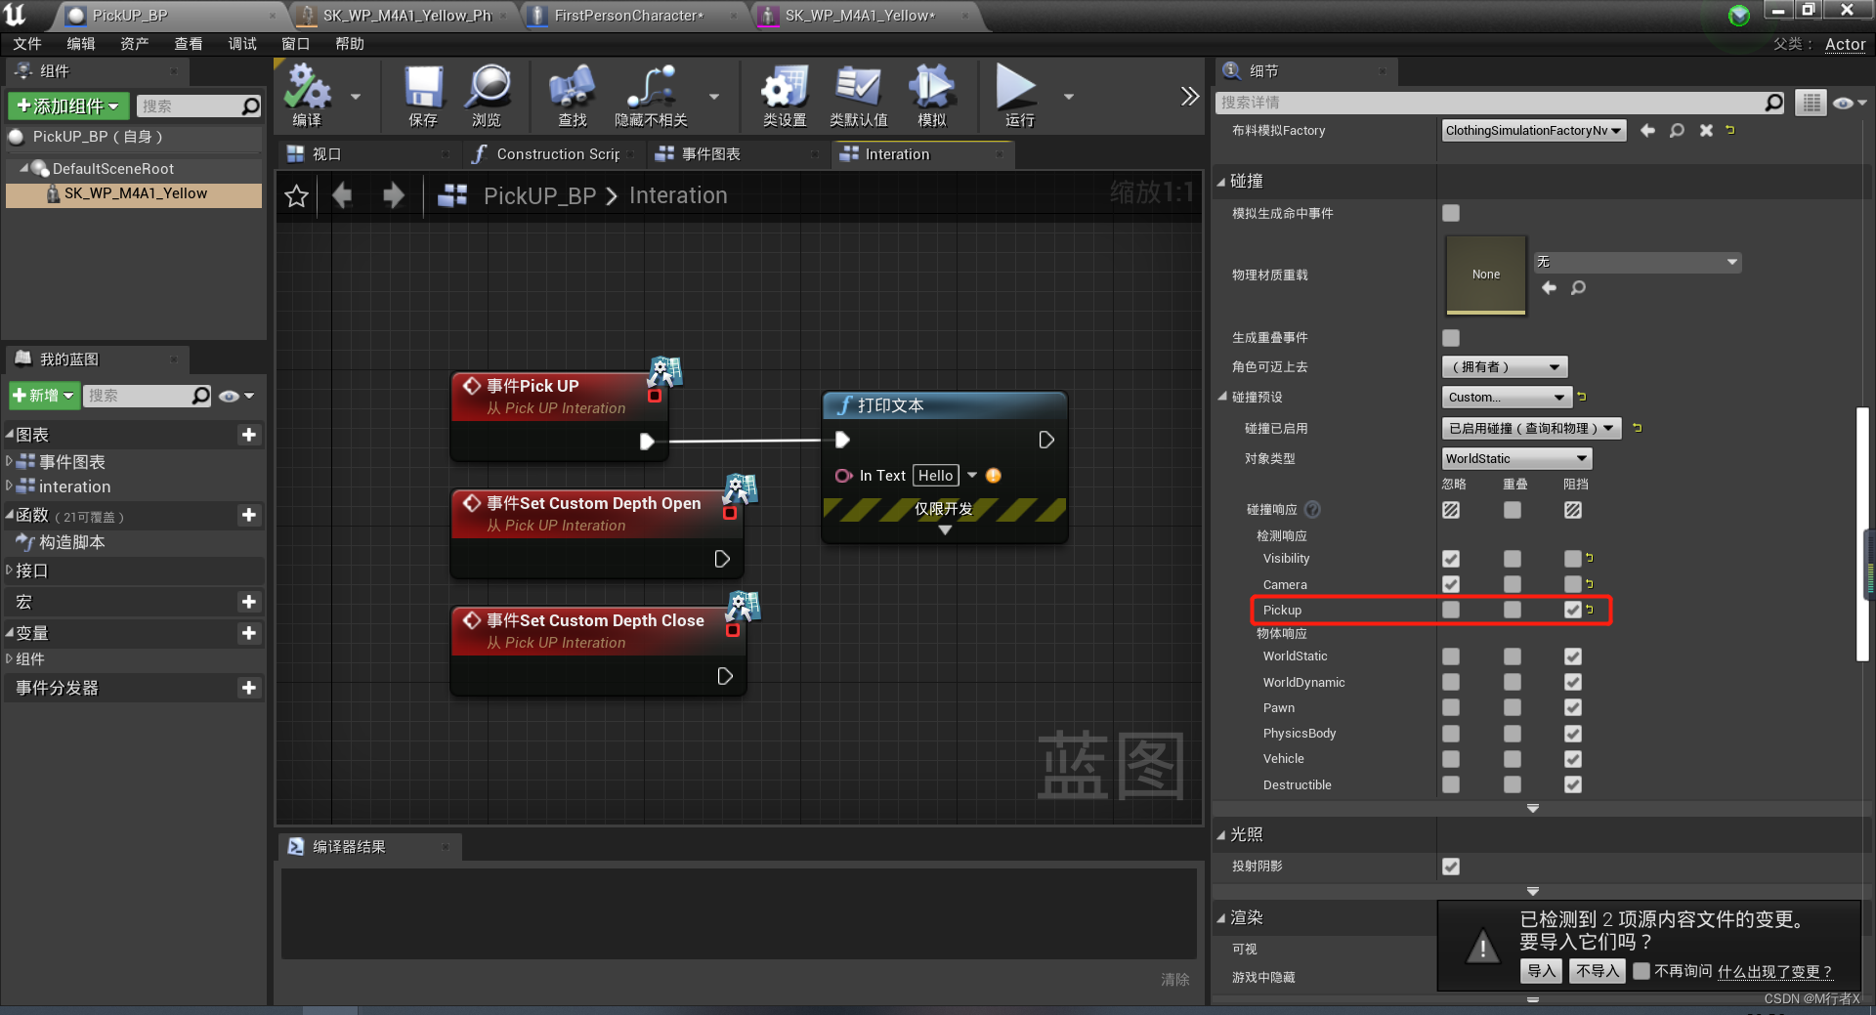Click 添加组件 add component button
This screenshot has width=1876, height=1015.
tap(68, 106)
